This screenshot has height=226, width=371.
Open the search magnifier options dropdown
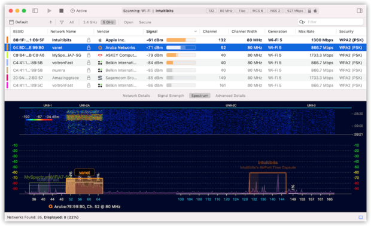point(302,22)
